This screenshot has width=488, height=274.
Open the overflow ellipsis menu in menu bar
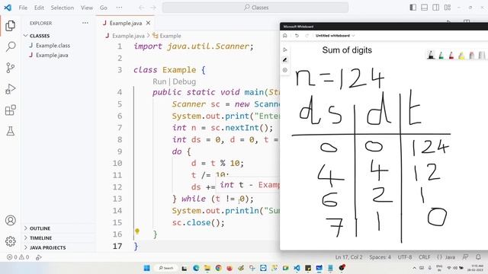(119, 8)
